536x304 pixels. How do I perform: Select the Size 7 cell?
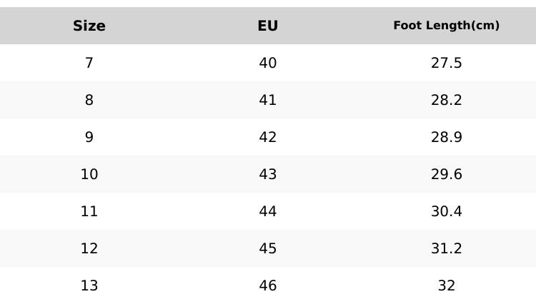[x=89, y=63]
